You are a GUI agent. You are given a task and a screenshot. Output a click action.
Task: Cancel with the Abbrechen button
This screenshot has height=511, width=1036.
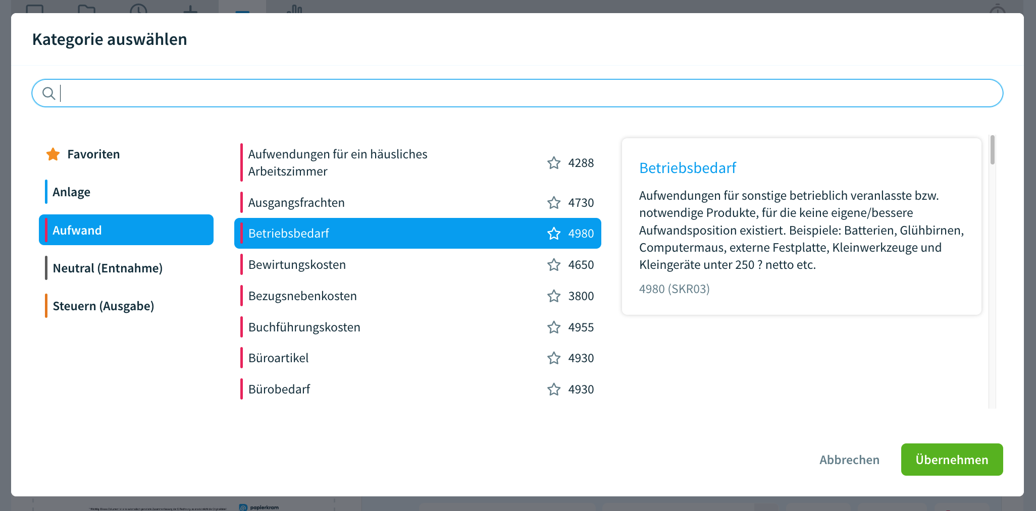coord(849,460)
